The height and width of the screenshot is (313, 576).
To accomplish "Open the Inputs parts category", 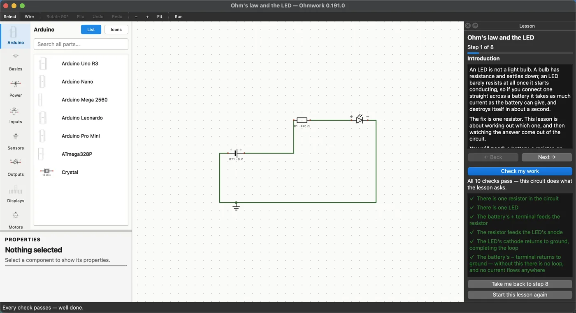I will click(16, 115).
